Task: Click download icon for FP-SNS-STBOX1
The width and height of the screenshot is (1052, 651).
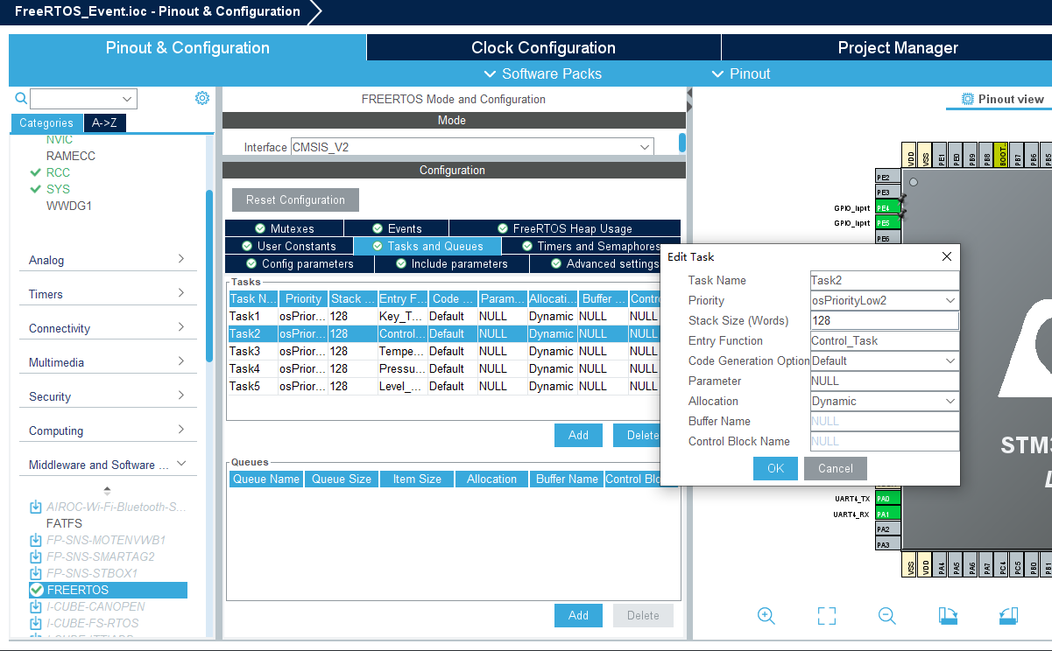Action: (x=36, y=573)
